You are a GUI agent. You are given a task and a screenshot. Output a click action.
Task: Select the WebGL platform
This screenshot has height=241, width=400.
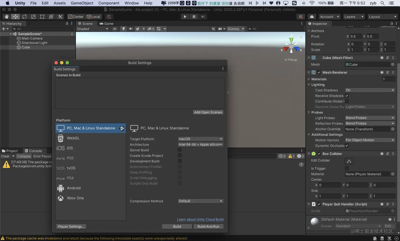(90, 138)
